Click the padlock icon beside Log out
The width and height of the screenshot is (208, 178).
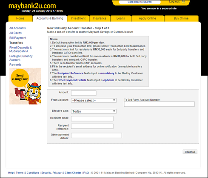[183, 2]
